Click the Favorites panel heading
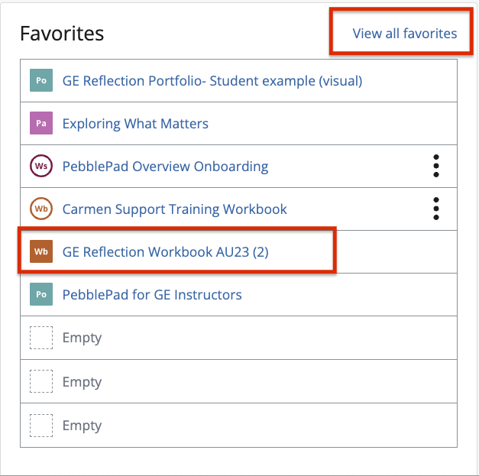This screenshot has width=479, height=476. 62,34
